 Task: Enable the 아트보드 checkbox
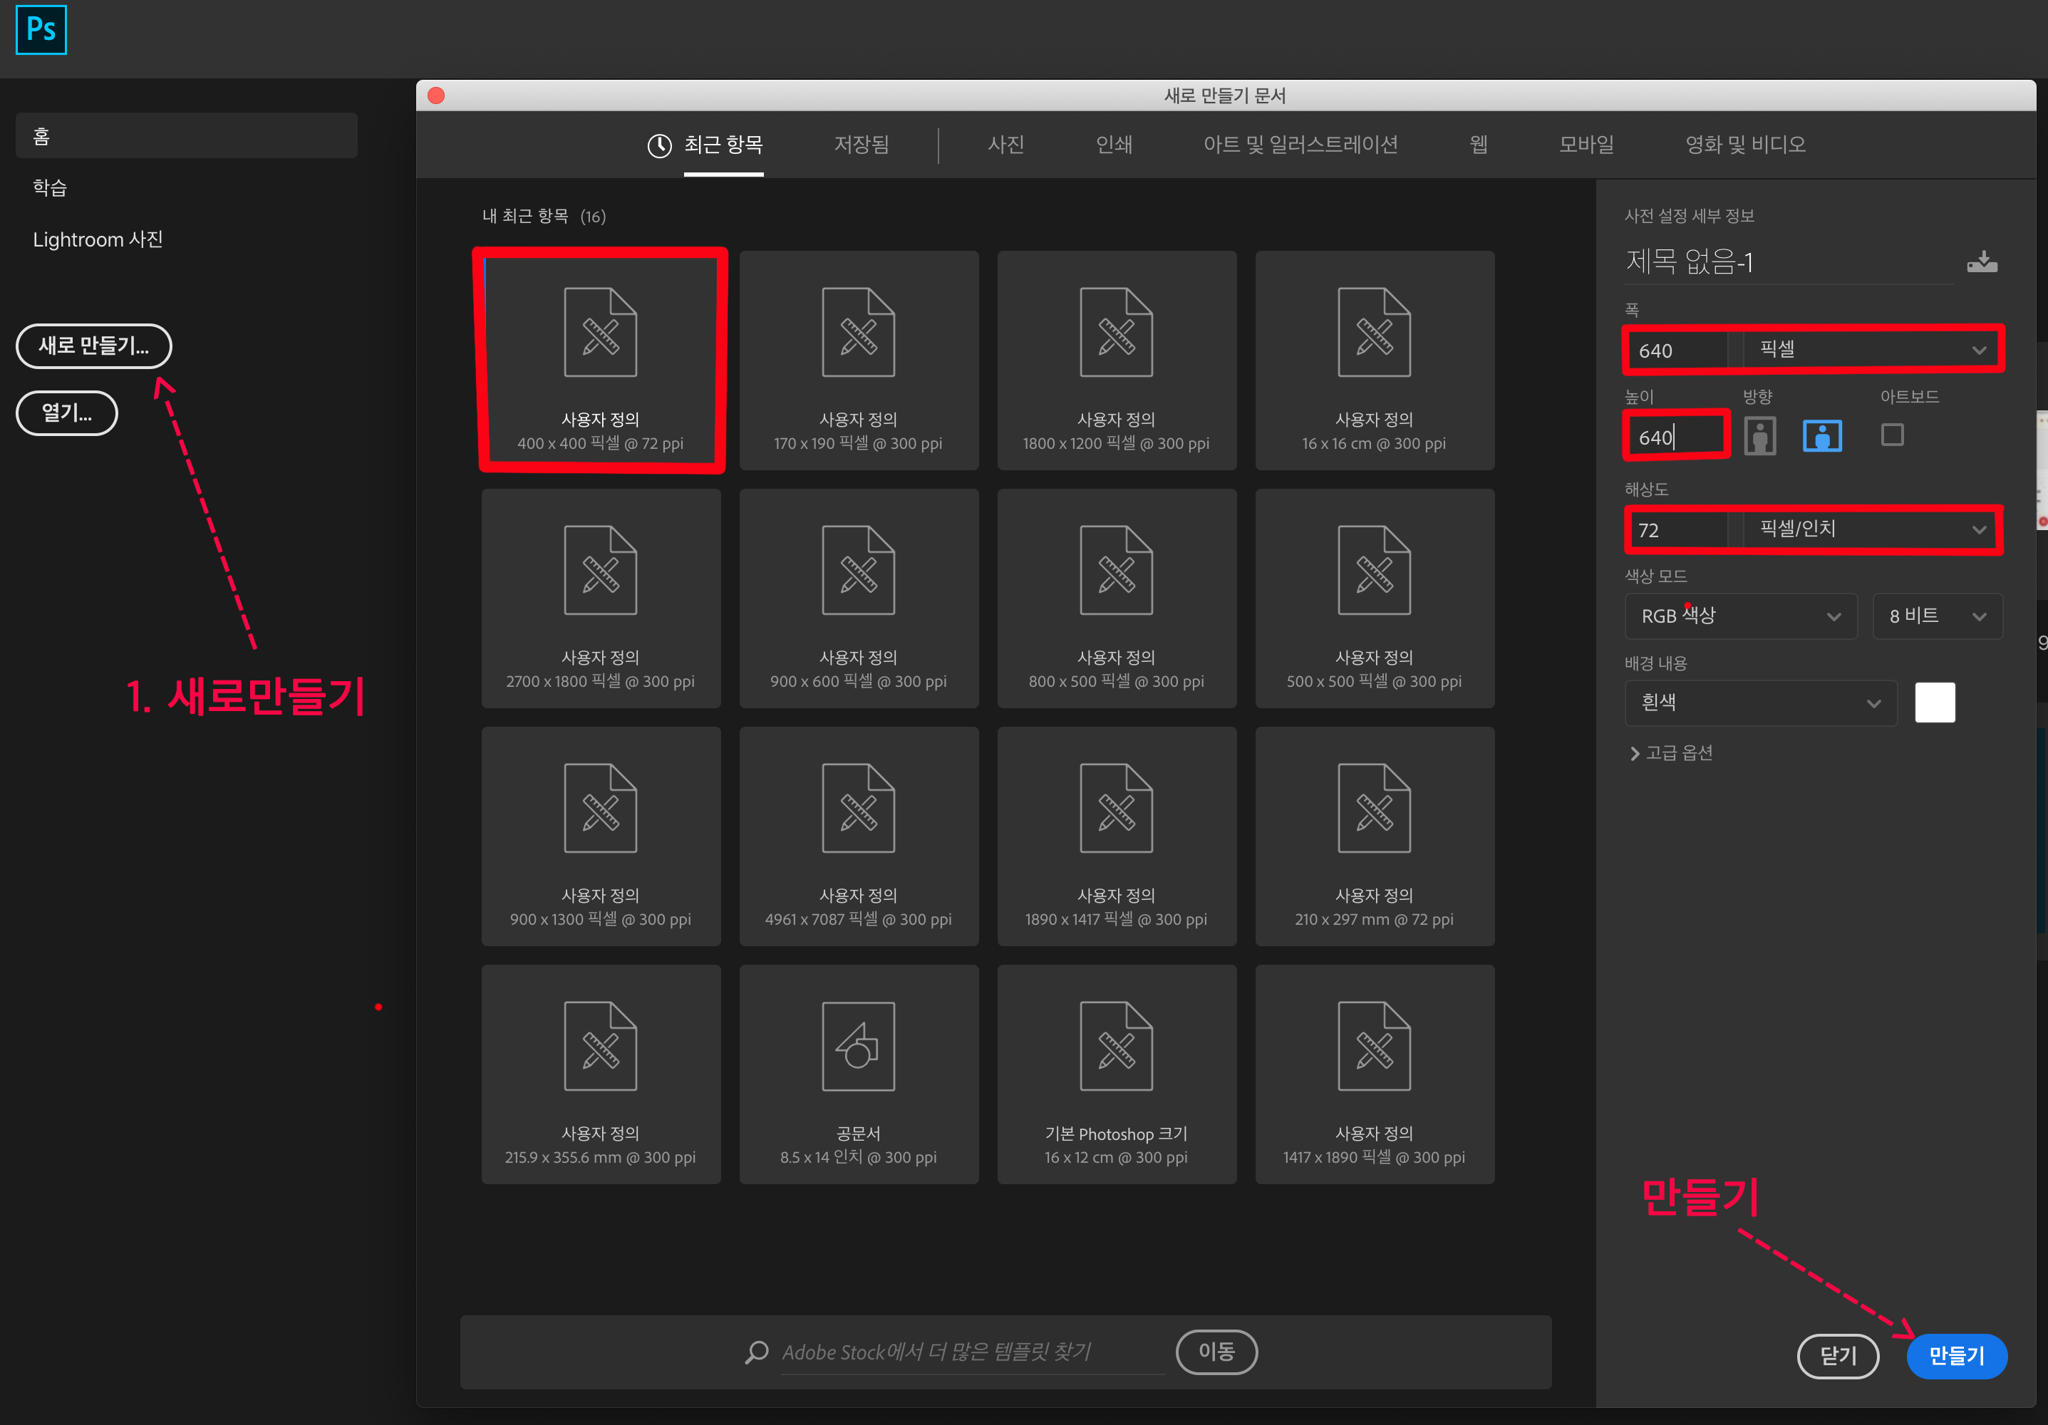tap(1892, 435)
